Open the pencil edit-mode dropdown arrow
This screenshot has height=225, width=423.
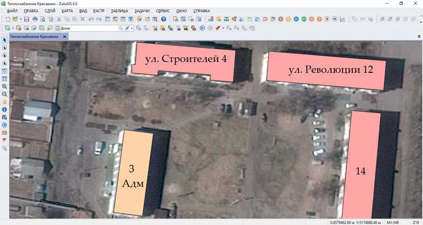click(x=132, y=28)
